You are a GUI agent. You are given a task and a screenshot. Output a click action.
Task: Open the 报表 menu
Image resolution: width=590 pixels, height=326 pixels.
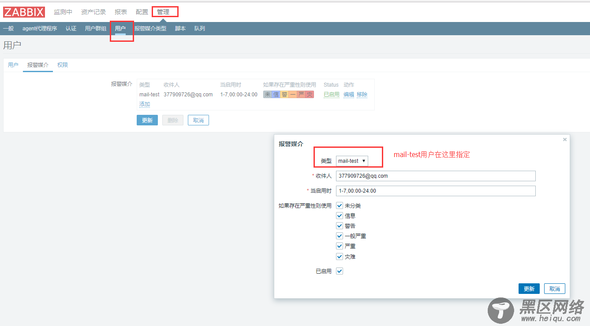(x=121, y=12)
